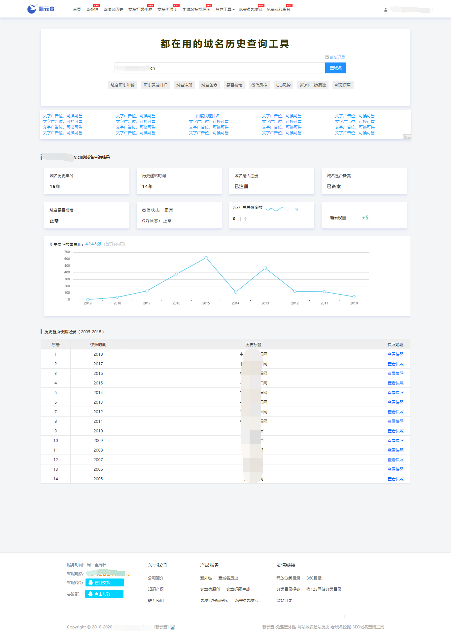Select the 域名备案 filter tag
The image size is (451, 638).
(x=209, y=85)
